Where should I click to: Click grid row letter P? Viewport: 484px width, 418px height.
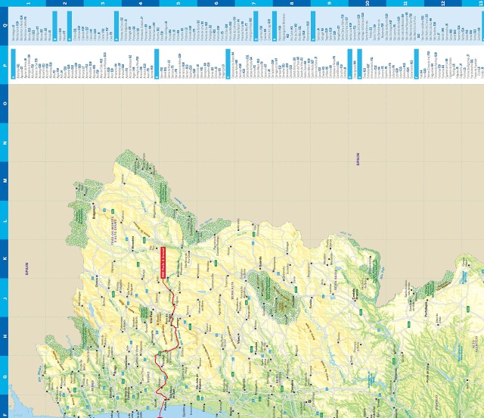(5, 65)
